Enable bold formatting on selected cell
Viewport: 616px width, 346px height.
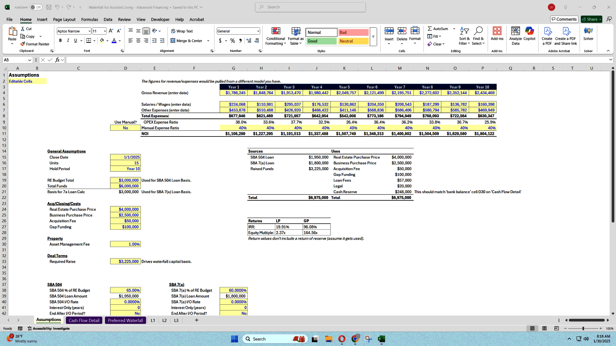[x=60, y=41]
